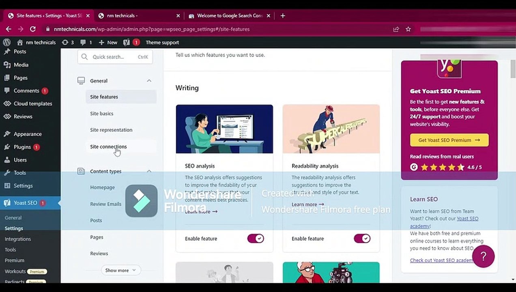Click Readability analysis Learn more link
This screenshot has width=516, height=292.
pyautogui.click(x=308, y=204)
